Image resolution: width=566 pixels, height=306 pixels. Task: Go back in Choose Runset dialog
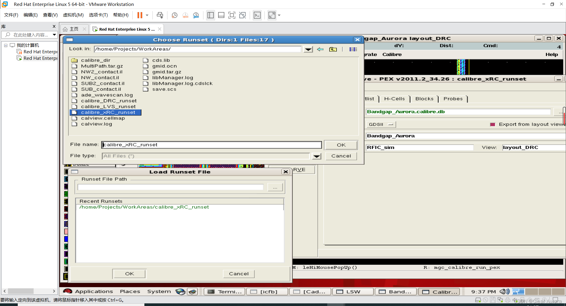click(320, 49)
